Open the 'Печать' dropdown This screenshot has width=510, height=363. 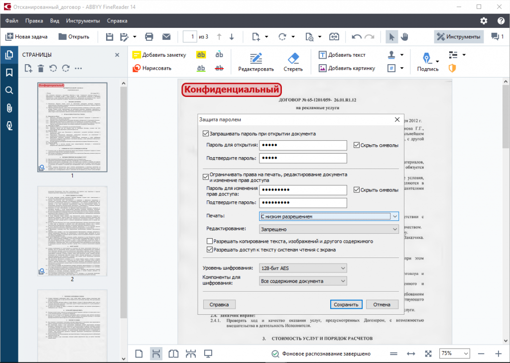point(329,216)
